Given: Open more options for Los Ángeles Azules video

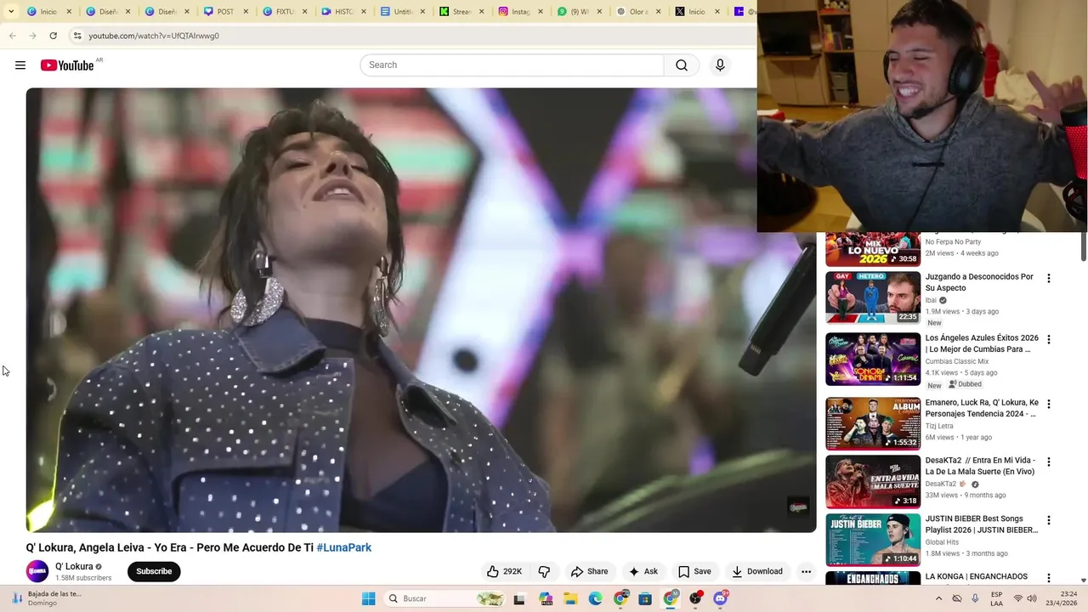Looking at the screenshot, I should tap(1049, 339).
